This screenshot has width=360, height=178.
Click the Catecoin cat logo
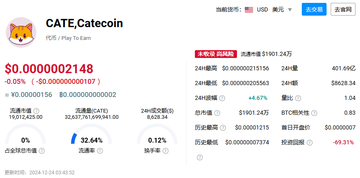click(x=21, y=32)
